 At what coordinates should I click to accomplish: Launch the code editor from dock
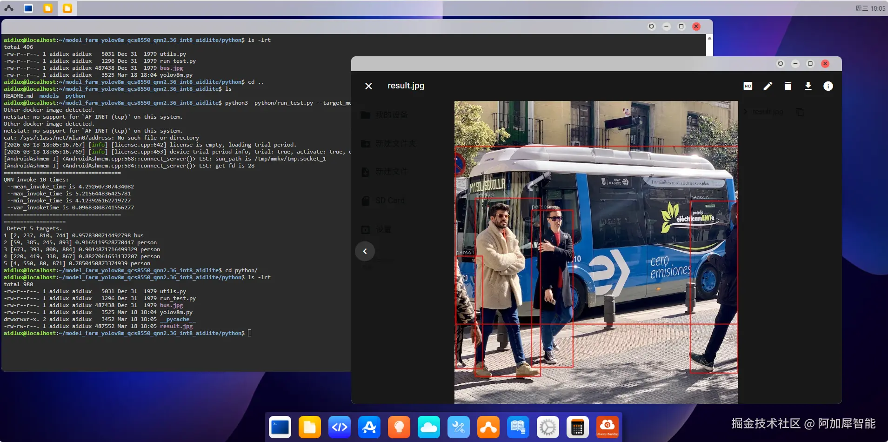pos(340,427)
